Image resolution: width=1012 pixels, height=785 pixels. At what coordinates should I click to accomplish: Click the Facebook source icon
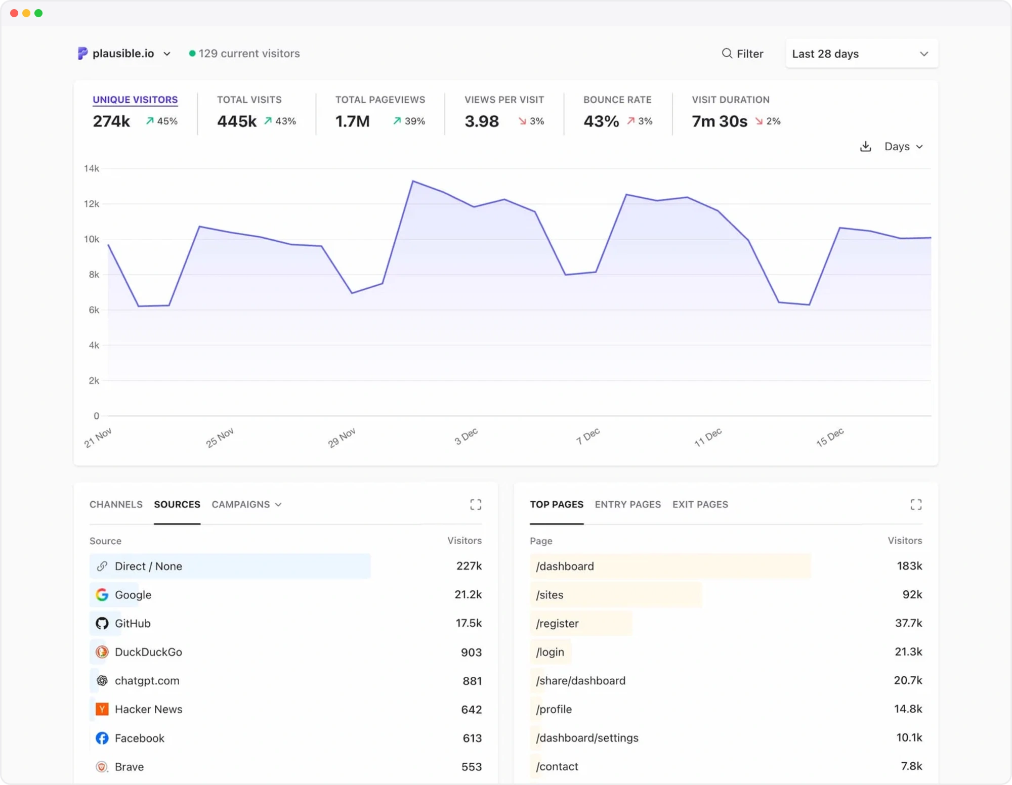click(x=102, y=738)
